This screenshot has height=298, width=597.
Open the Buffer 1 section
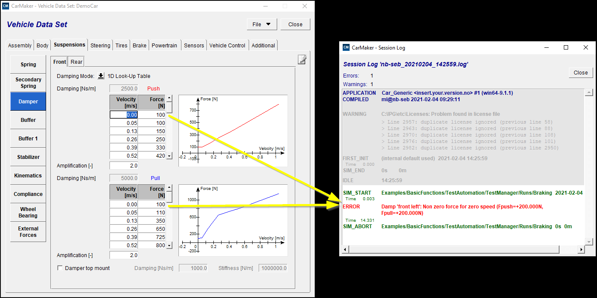(x=28, y=139)
